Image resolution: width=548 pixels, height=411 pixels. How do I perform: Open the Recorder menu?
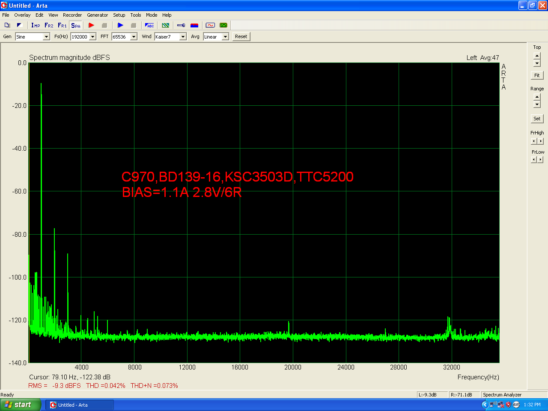coord(72,15)
